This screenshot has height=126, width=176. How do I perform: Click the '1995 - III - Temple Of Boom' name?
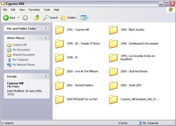pos(83,44)
